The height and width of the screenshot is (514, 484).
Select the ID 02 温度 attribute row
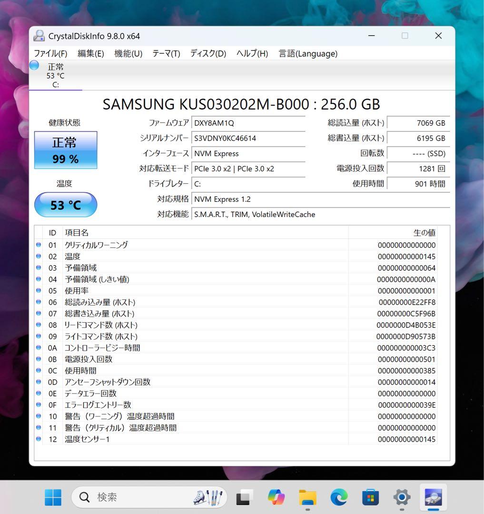click(x=236, y=257)
